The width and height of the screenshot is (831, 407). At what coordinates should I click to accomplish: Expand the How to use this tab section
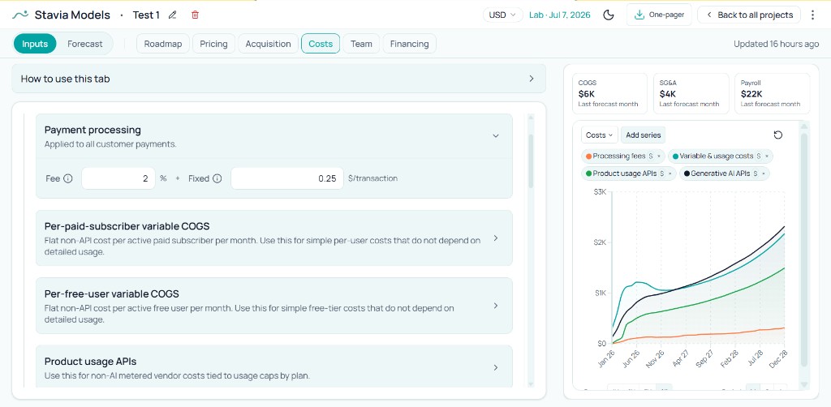[279, 79]
